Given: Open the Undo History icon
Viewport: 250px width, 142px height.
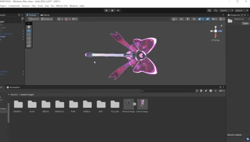Looking at the screenshot, I should click(x=209, y=10).
